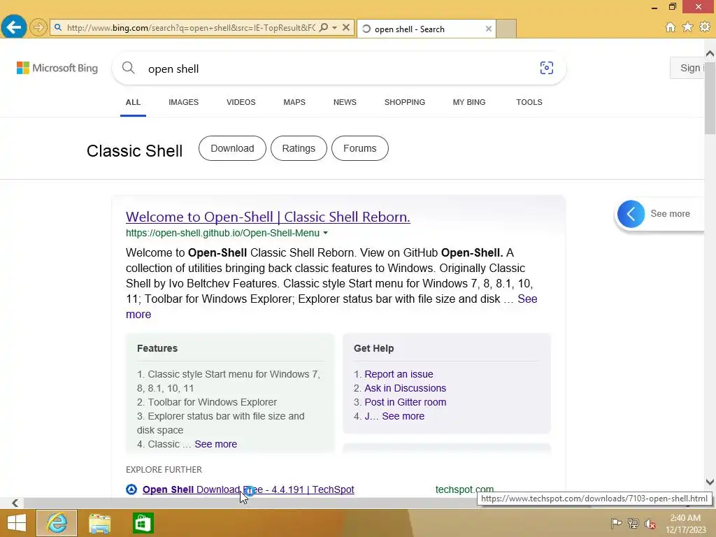Click the vertical scrollbar up arrow

710,53
